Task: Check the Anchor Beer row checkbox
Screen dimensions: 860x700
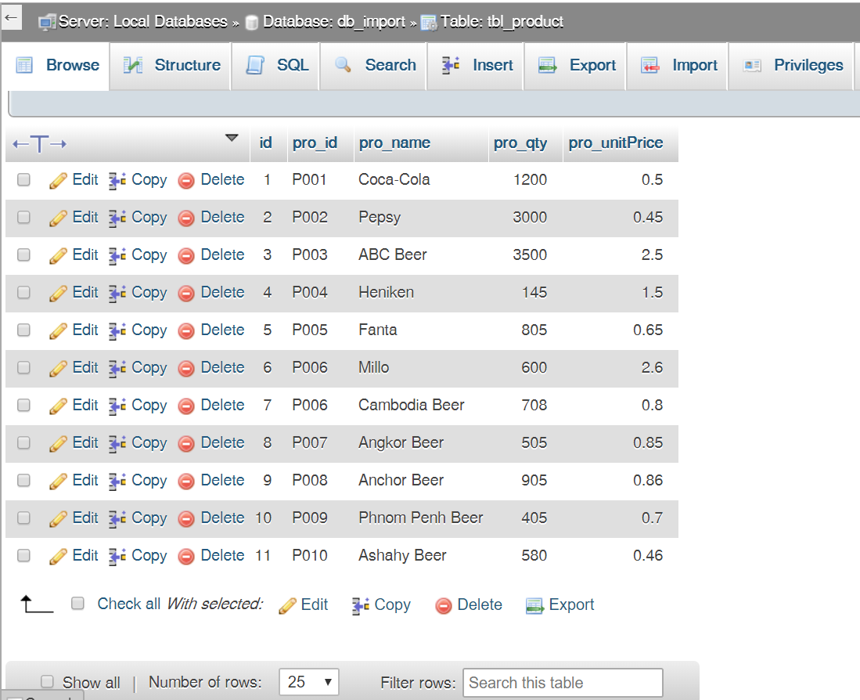Action: tap(23, 480)
